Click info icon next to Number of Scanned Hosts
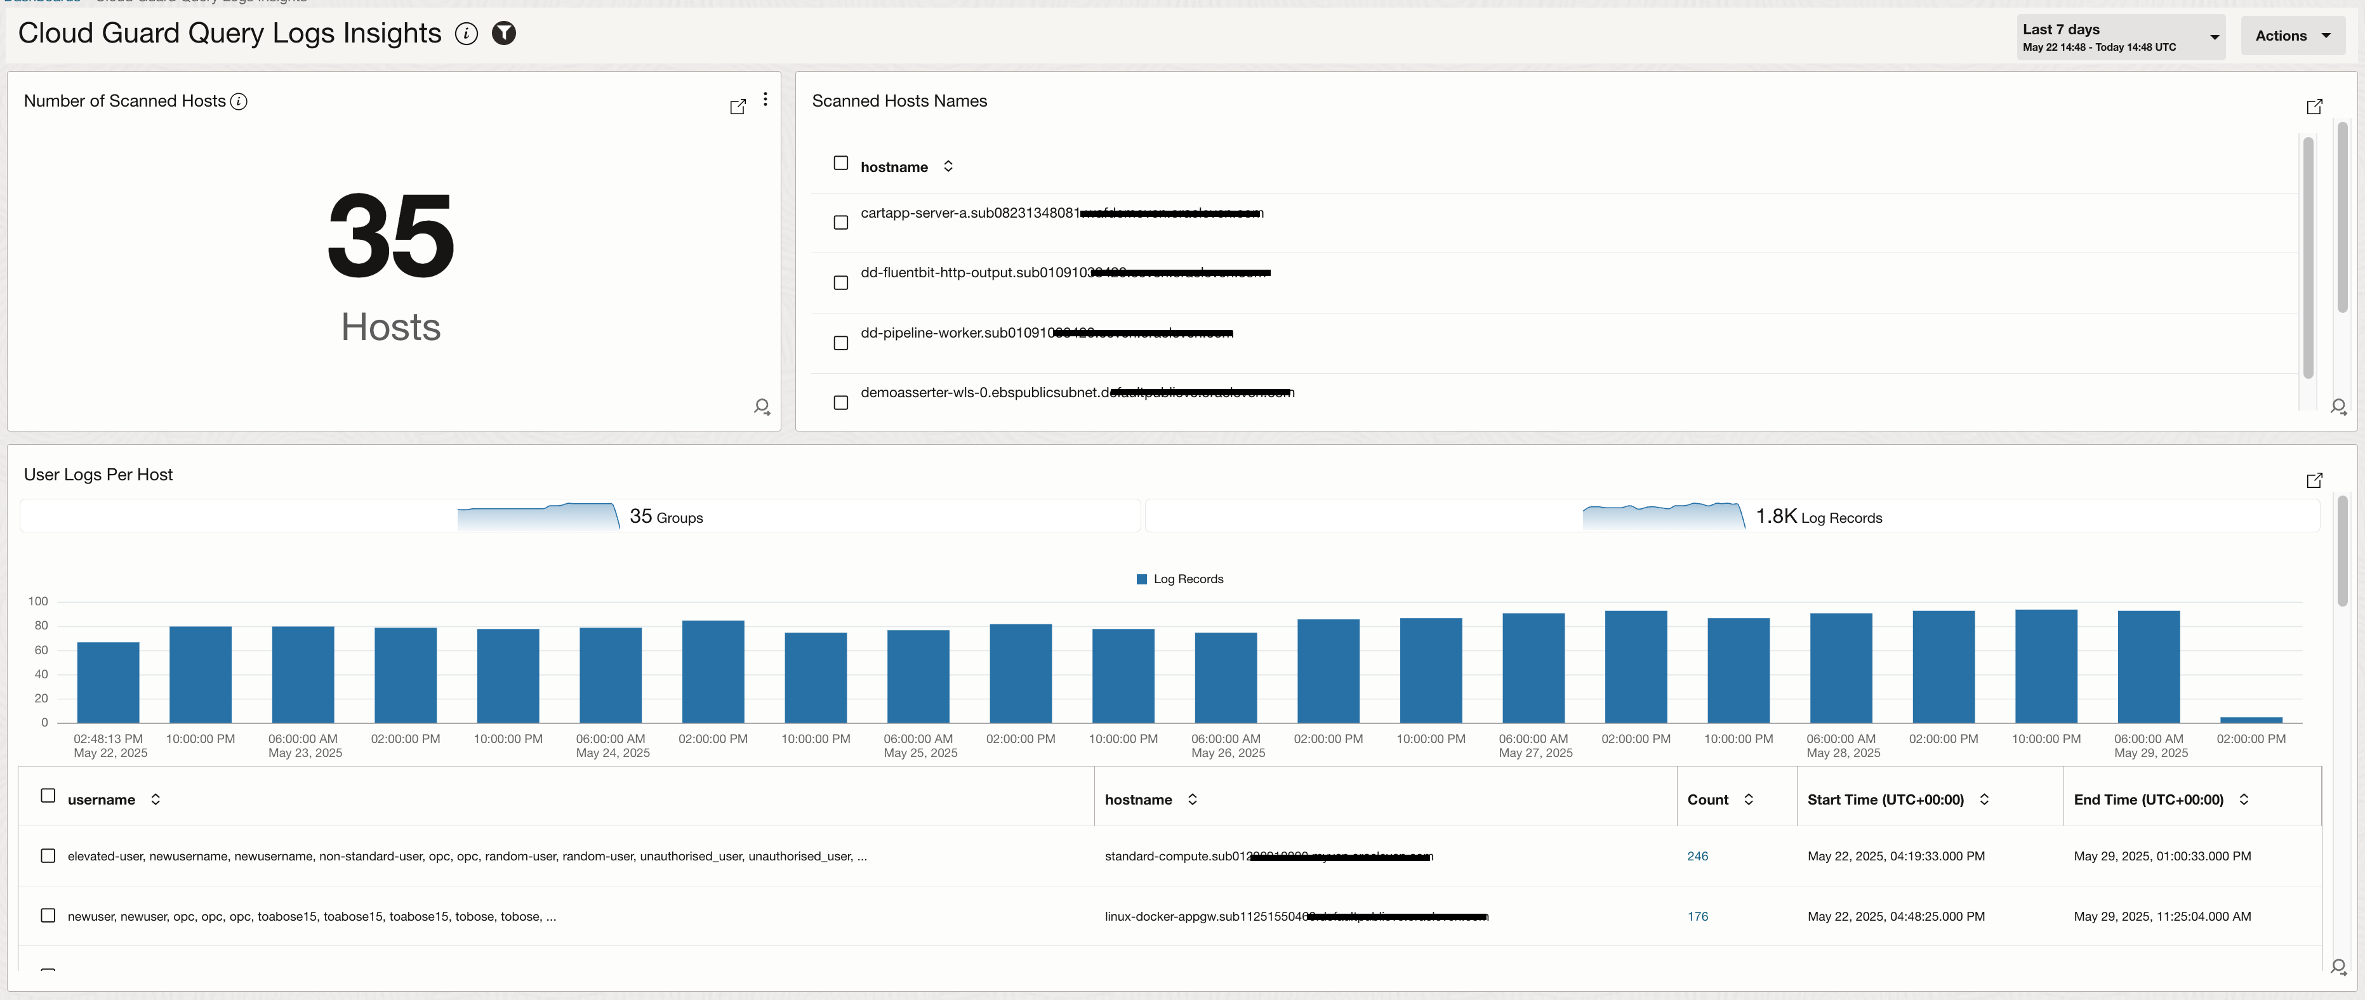Image resolution: width=2365 pixels, height=1000 pixels. click(239, 102)
